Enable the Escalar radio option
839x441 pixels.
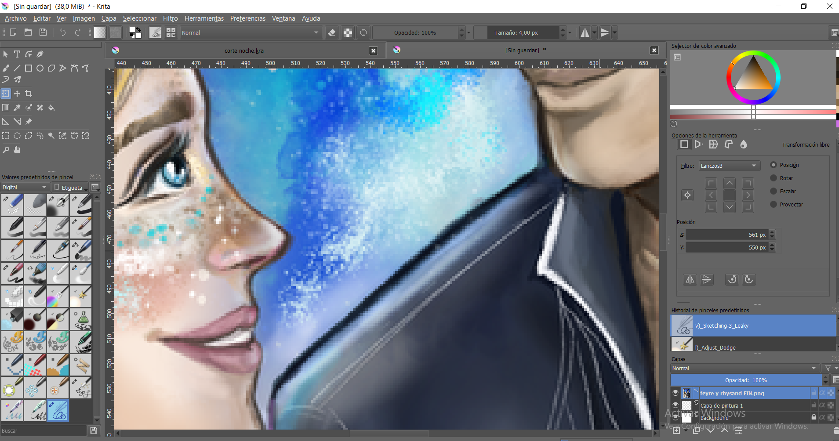pyautogui.click(x=774, y=191)
